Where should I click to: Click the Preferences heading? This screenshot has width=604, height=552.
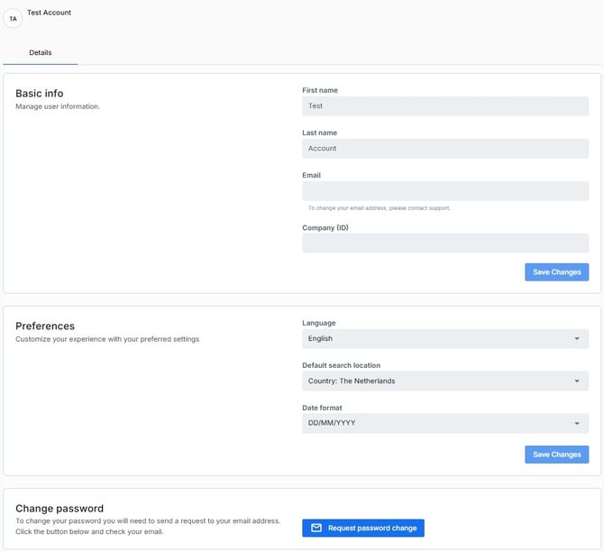[45, 327]
